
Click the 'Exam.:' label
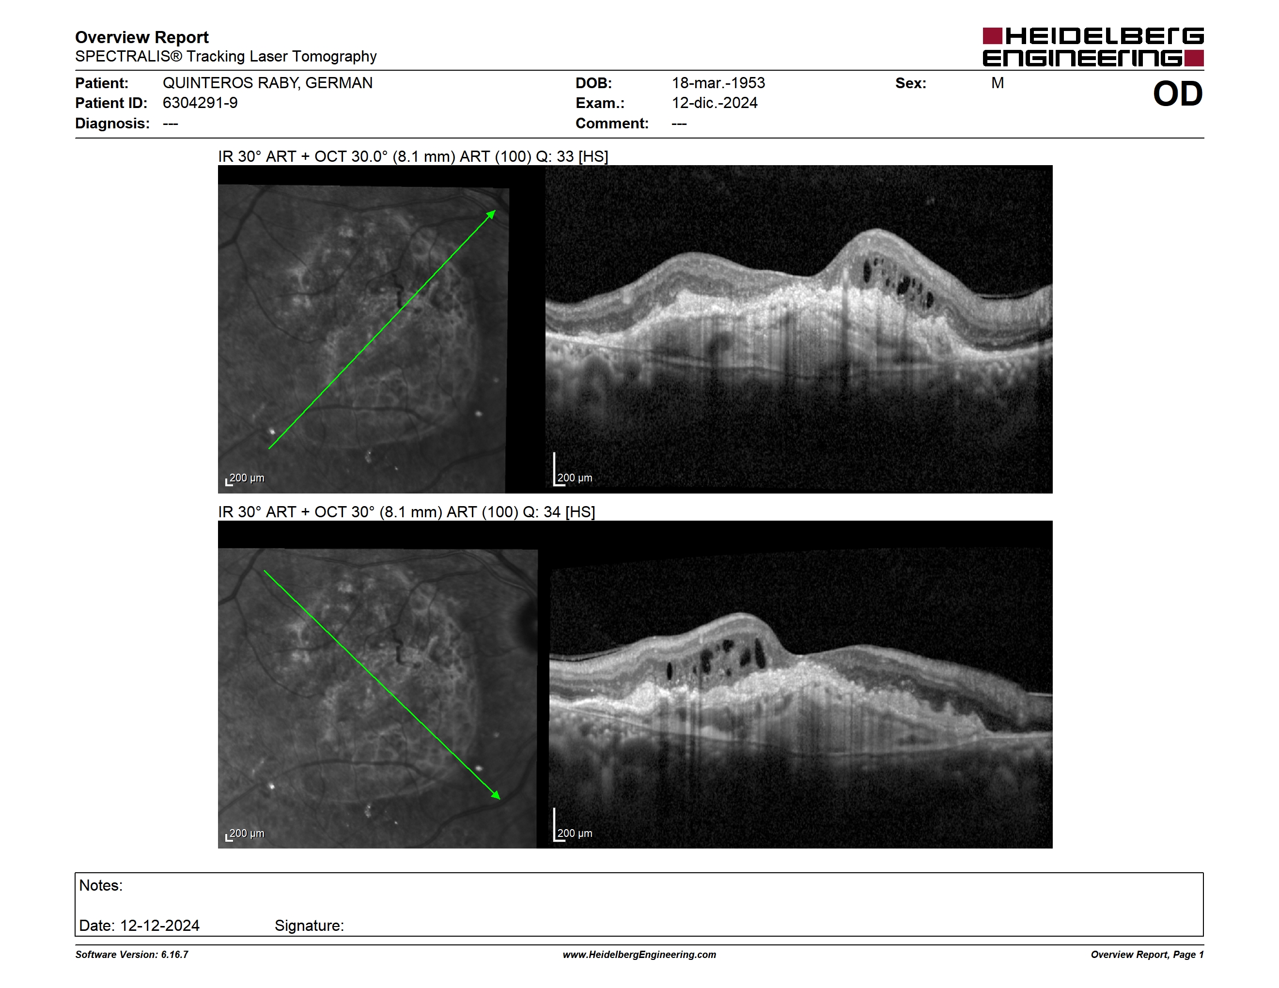600,103
